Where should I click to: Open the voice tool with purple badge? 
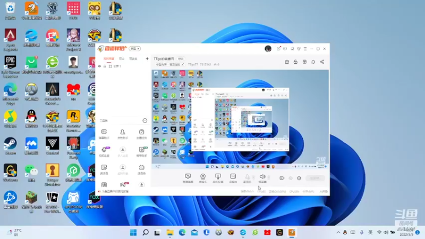click(x=104, y=152)
